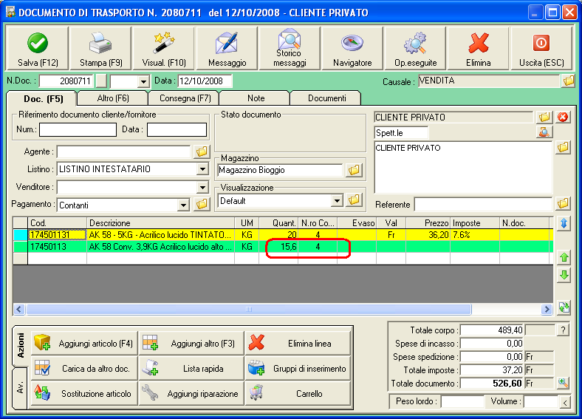Click the Descrizione column header
Image resolution: width=582 pixels, height=419 pixels.
click(161, 223)
